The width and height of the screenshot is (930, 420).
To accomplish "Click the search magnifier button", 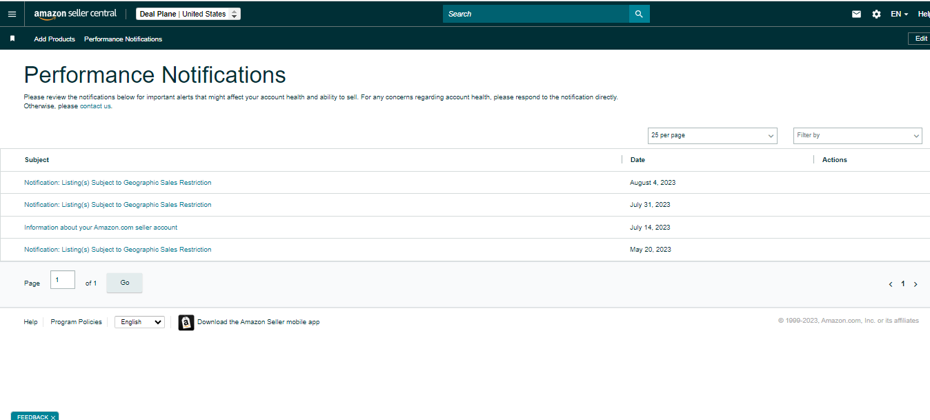I will [639, 14].
